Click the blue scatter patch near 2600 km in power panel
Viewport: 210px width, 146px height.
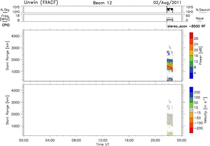click(x=169, y=53)
